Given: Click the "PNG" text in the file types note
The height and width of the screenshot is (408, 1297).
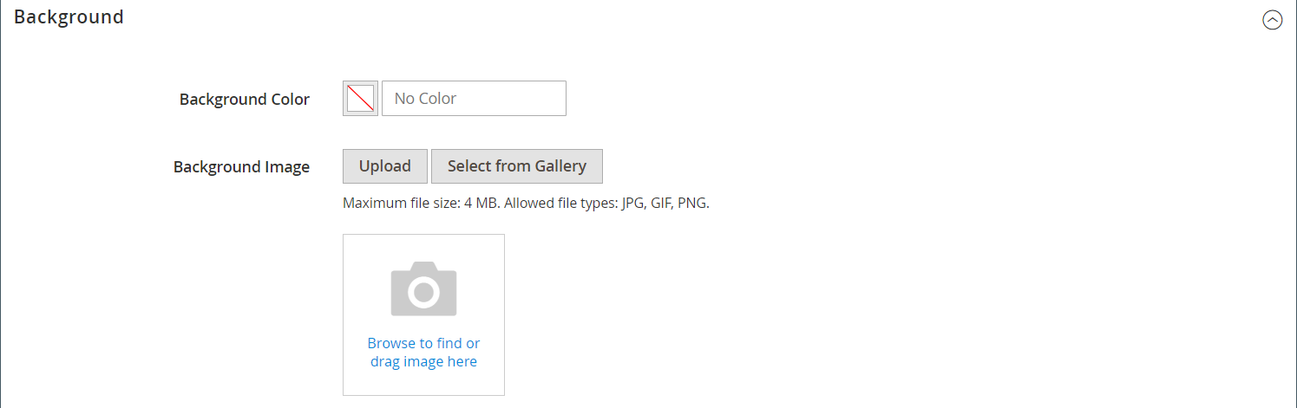Looking at the screenshot, I should 692,204.
